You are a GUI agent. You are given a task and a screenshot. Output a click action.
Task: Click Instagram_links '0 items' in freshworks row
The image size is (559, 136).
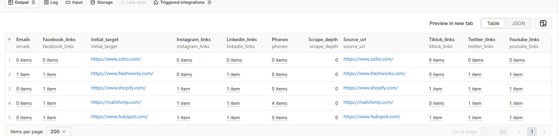184,75
